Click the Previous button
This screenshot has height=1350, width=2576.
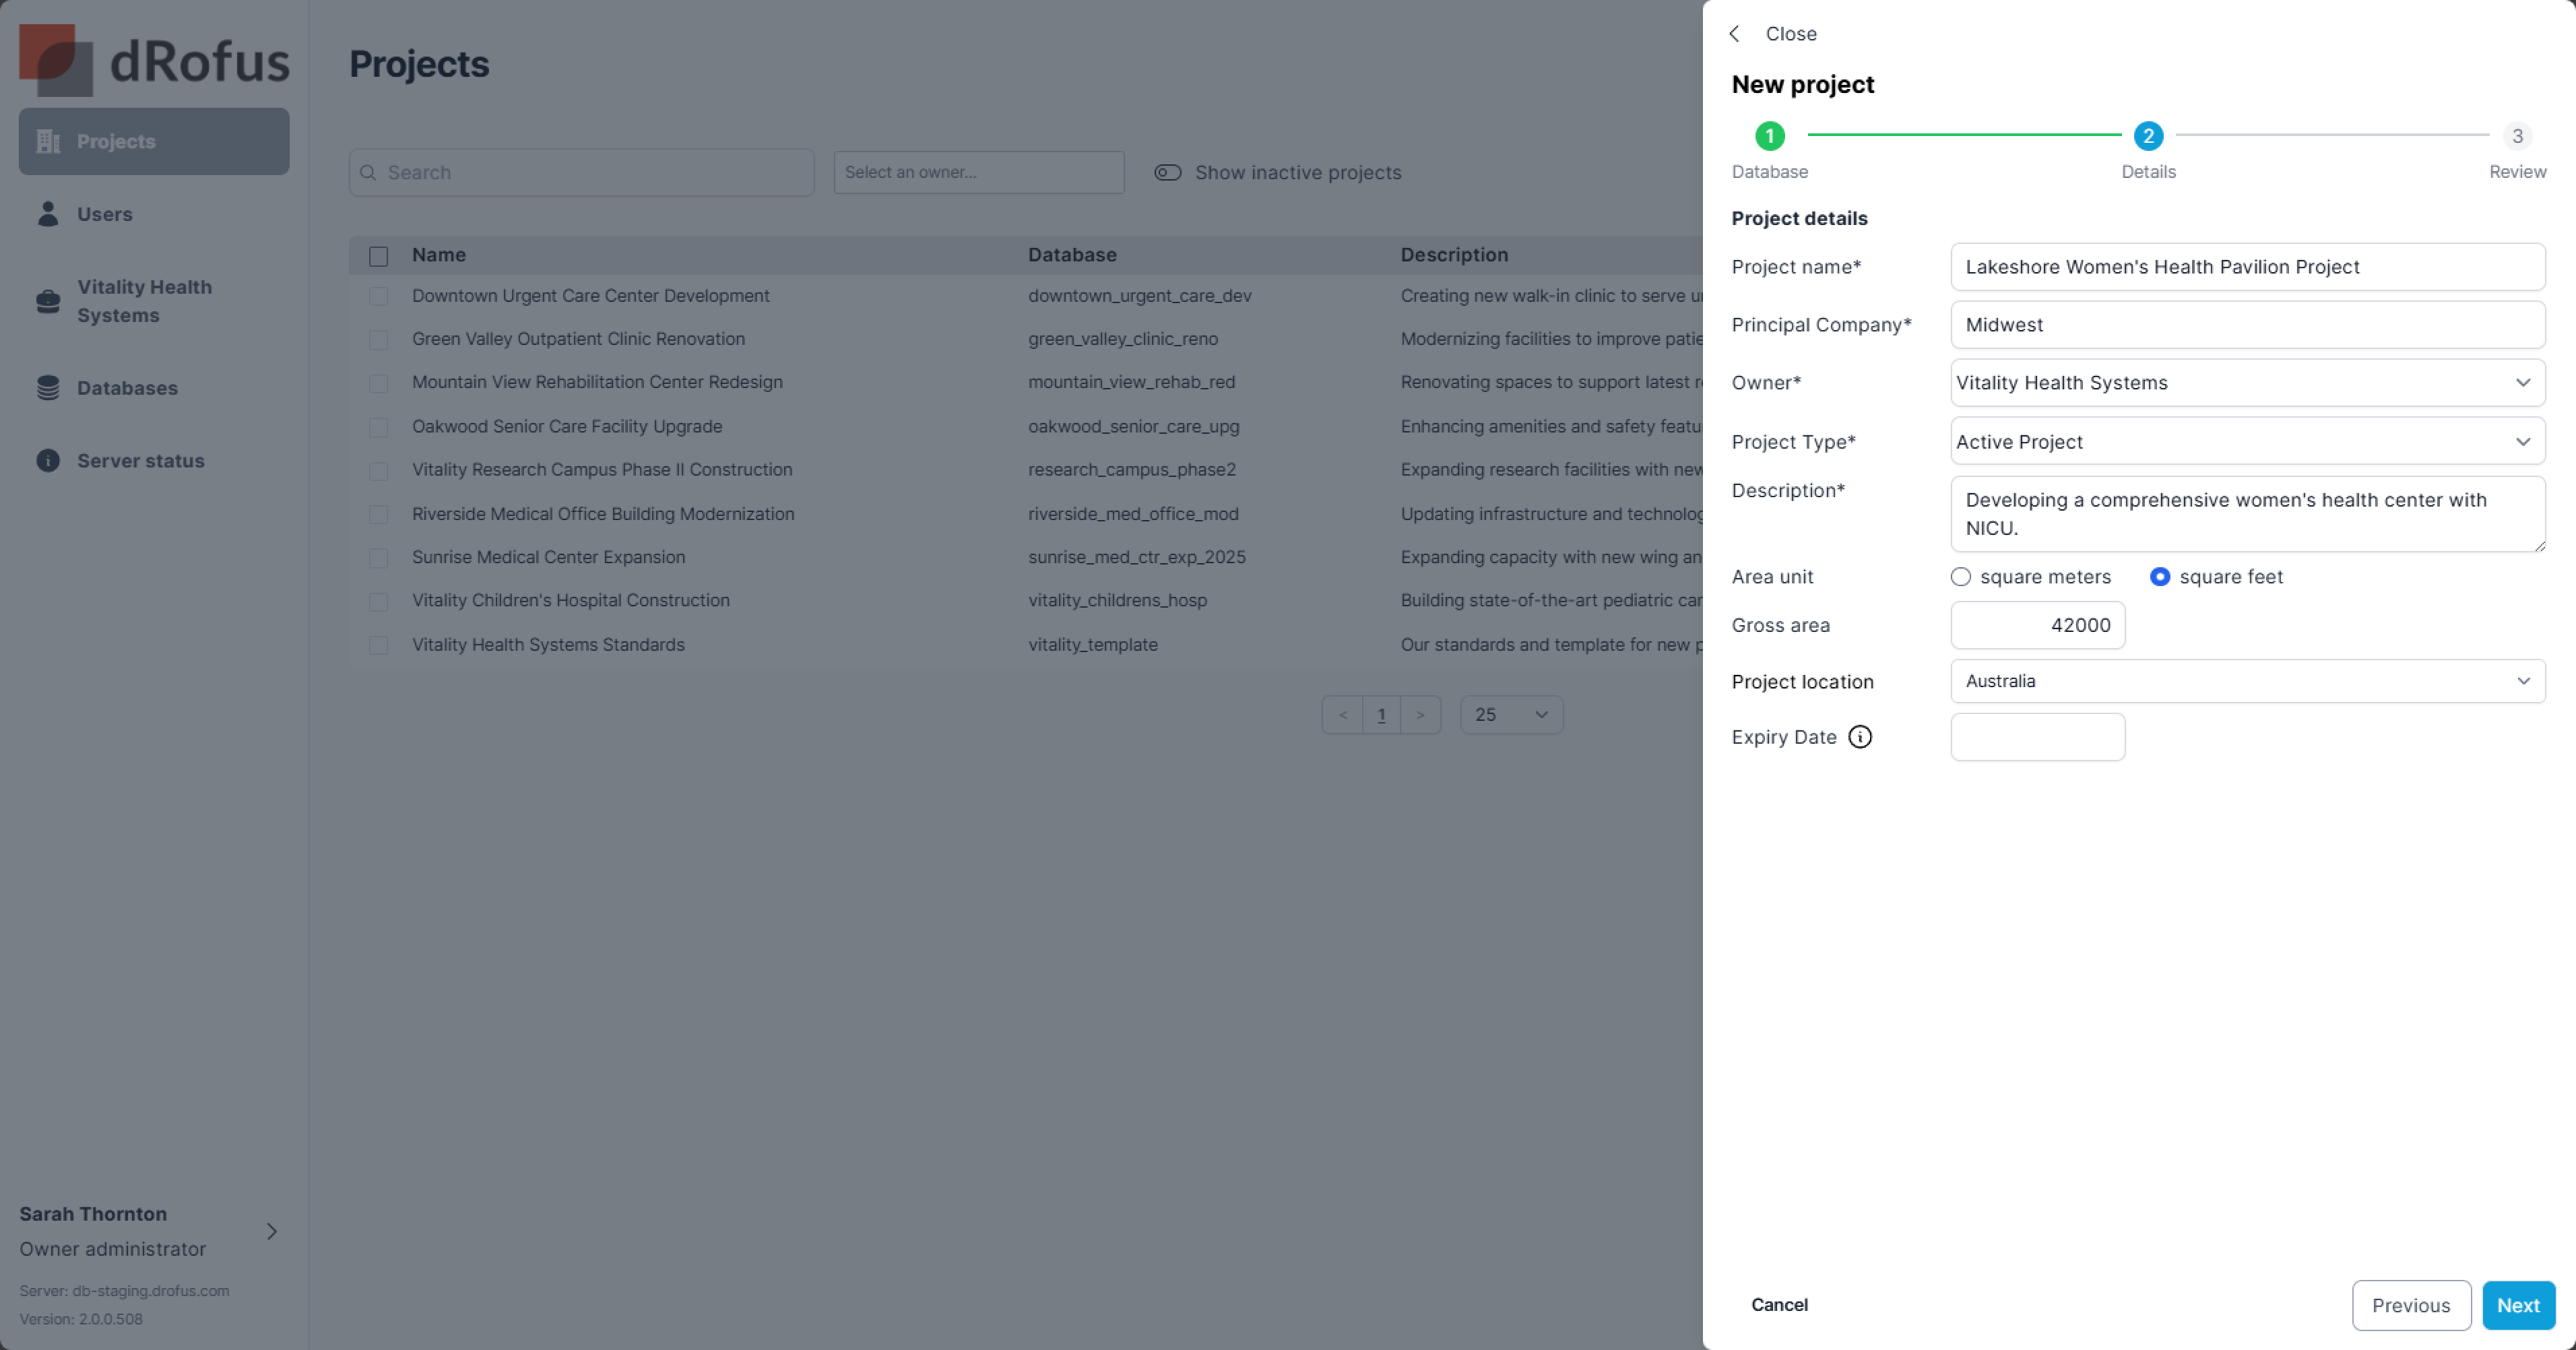[x=2411, y=1305]
